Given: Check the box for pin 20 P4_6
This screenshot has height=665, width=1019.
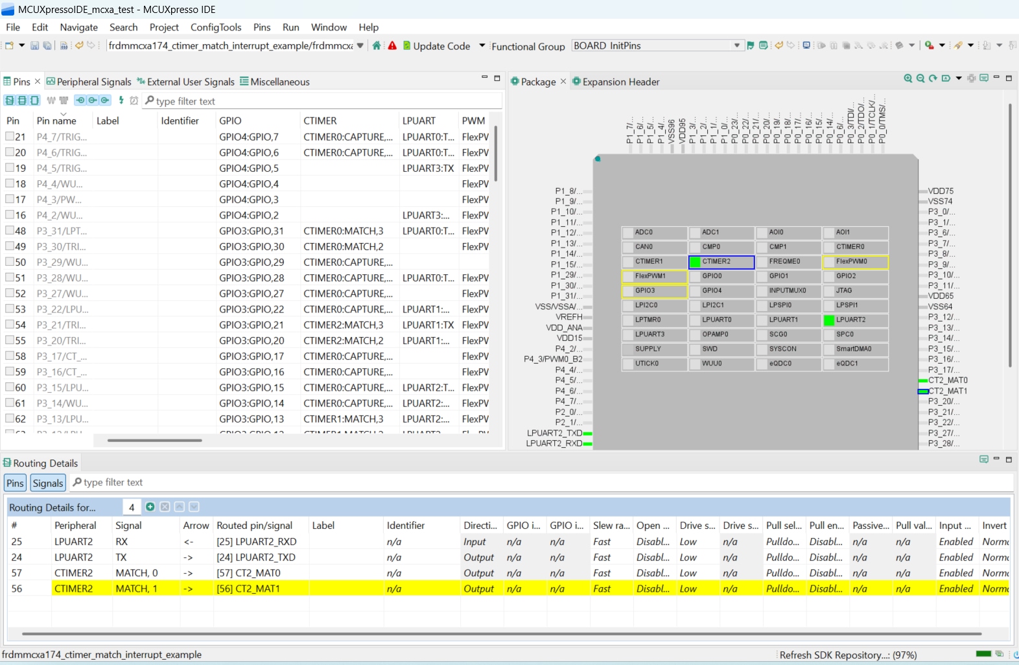Looking at the screenshot, I should coord(10,152).
